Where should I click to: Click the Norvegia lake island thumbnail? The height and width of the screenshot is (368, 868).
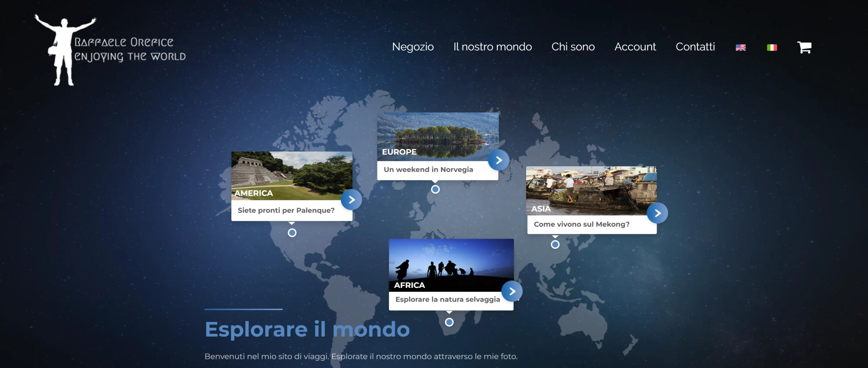click(x=439, y=136)
